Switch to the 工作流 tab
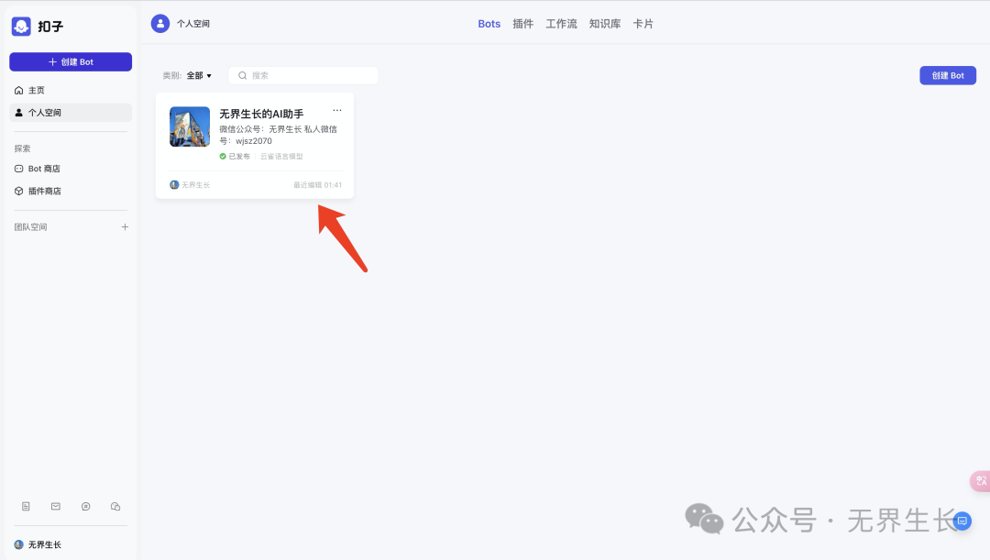 [x=561, y=24]
